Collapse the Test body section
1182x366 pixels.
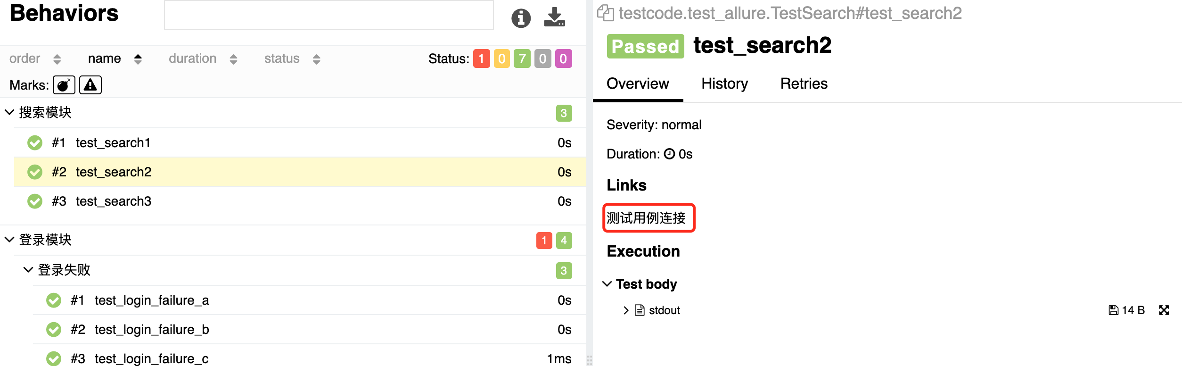607,284
